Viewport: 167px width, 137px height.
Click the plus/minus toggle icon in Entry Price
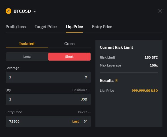click(x=85, y=121)
